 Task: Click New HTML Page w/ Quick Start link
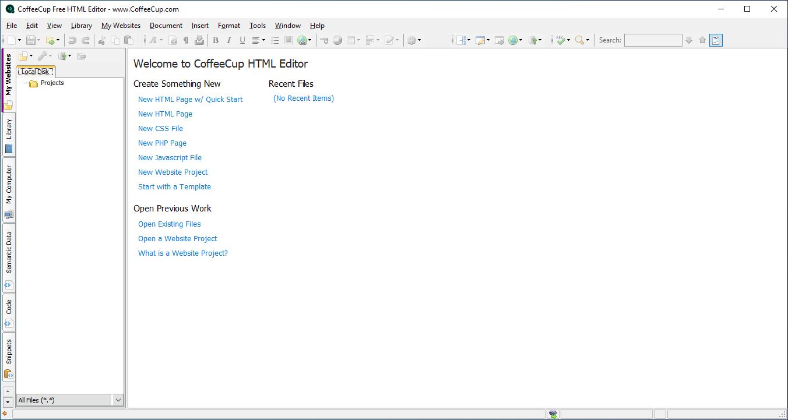pos(190,100)
